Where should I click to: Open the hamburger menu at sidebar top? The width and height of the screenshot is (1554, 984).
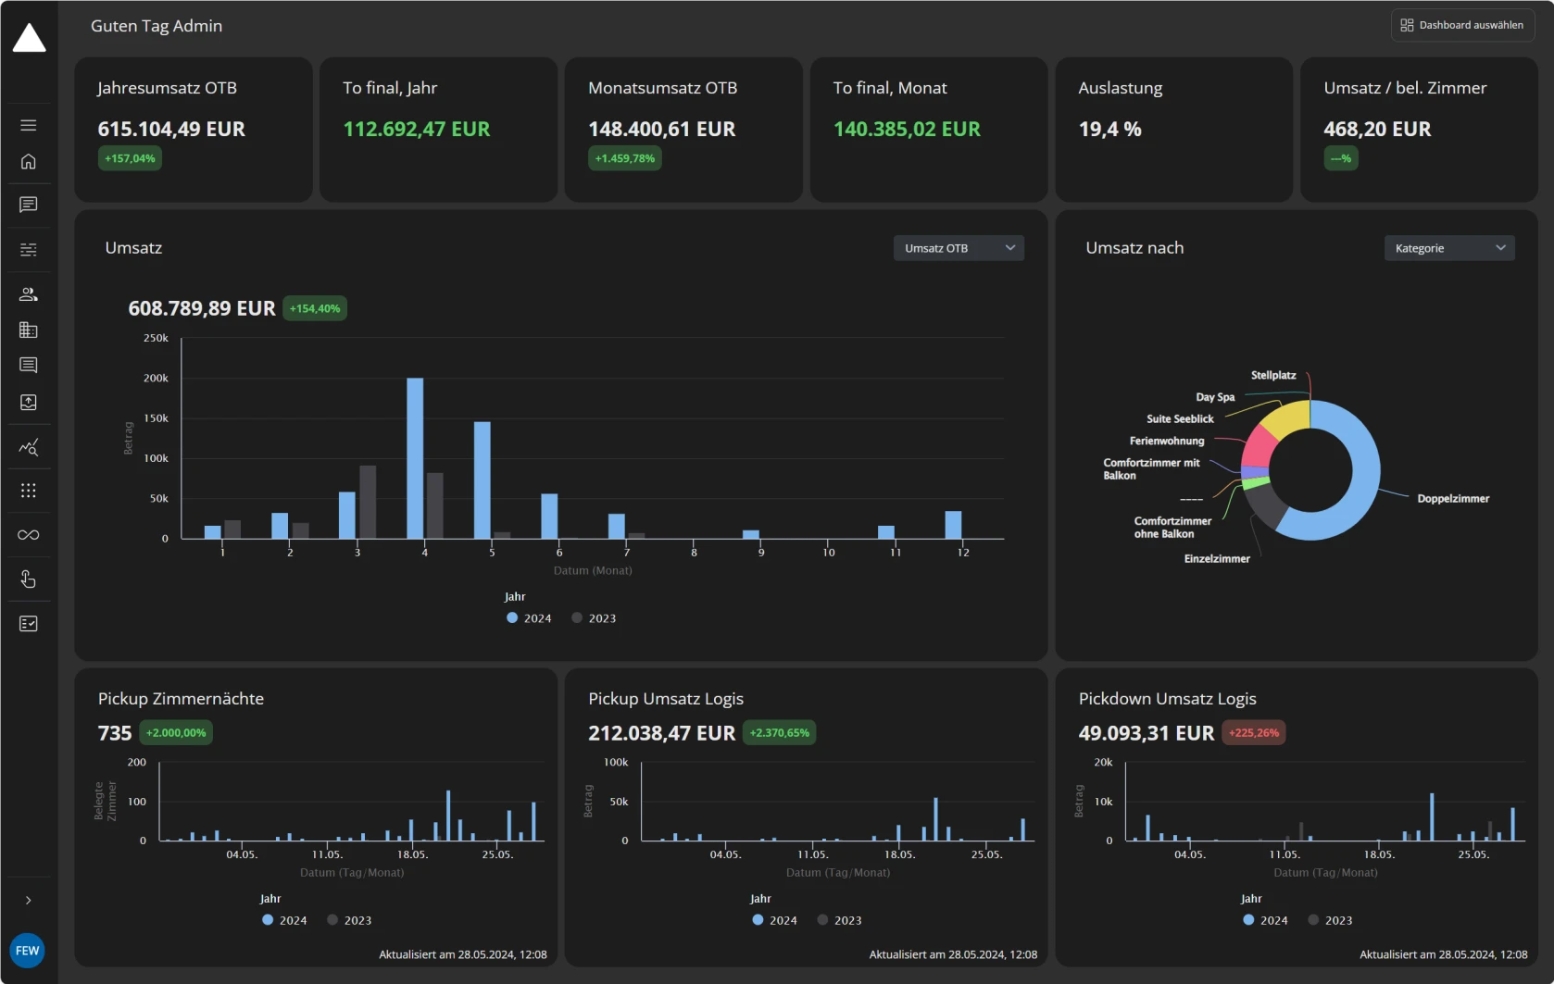tap(29, 124)
